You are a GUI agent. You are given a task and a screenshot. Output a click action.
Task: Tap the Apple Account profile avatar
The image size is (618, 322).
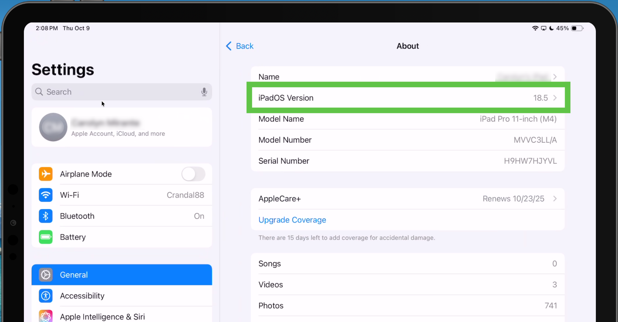(x=53, y=127)
